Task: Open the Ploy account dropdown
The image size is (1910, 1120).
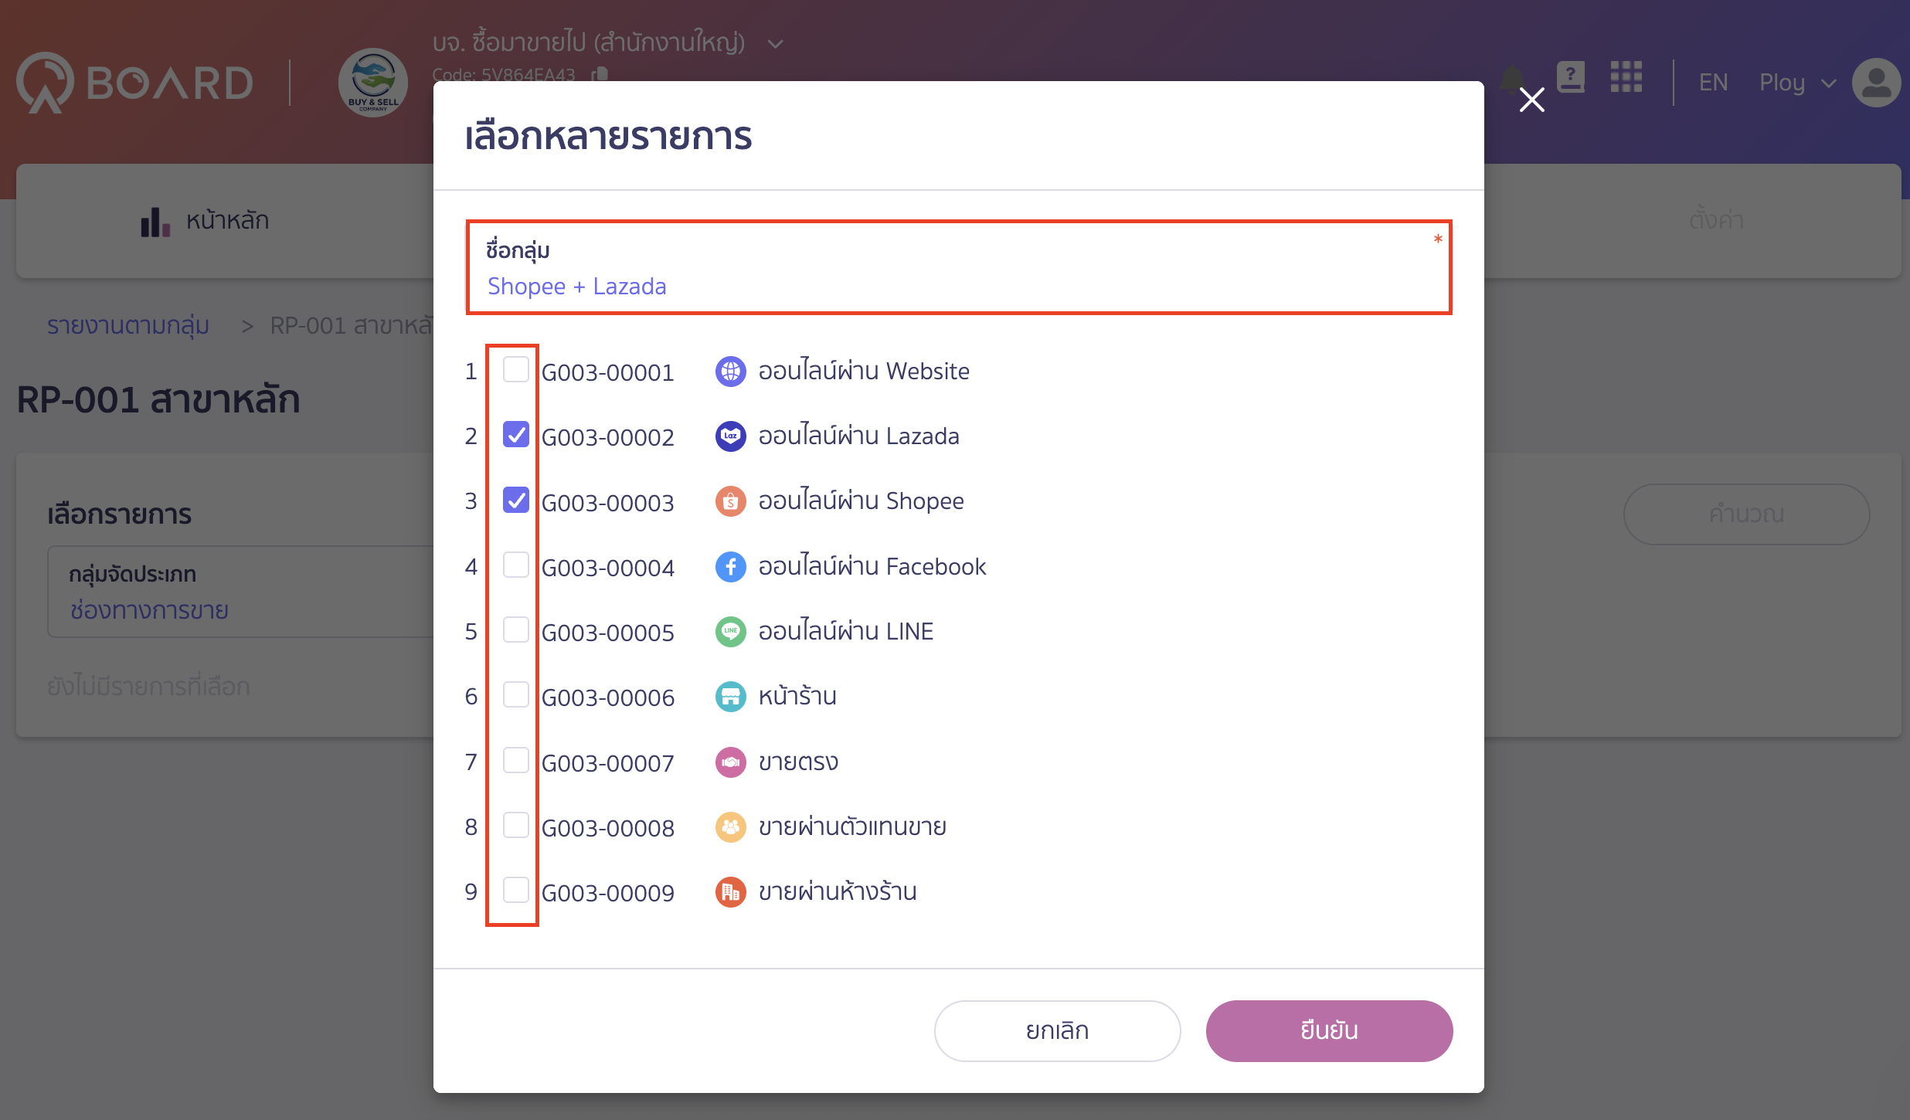Action: pyautogui.click(x=1796, y=82)
